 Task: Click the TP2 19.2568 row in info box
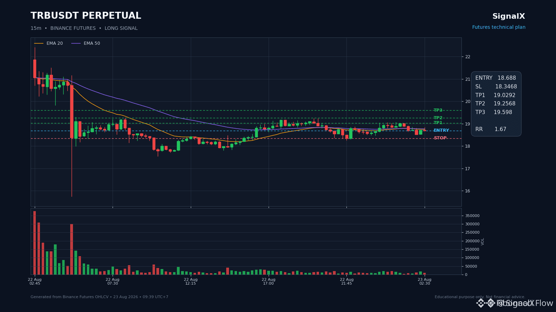click(x=495, y=104)
